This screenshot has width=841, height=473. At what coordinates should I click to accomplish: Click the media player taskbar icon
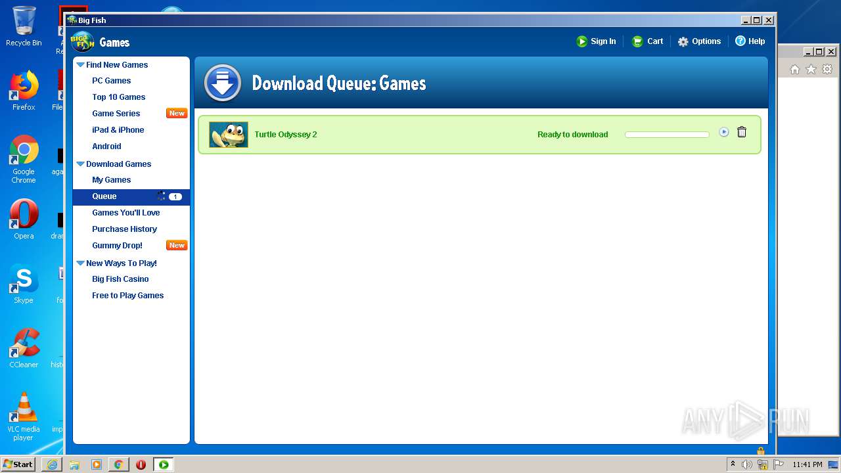click(97, 464)
